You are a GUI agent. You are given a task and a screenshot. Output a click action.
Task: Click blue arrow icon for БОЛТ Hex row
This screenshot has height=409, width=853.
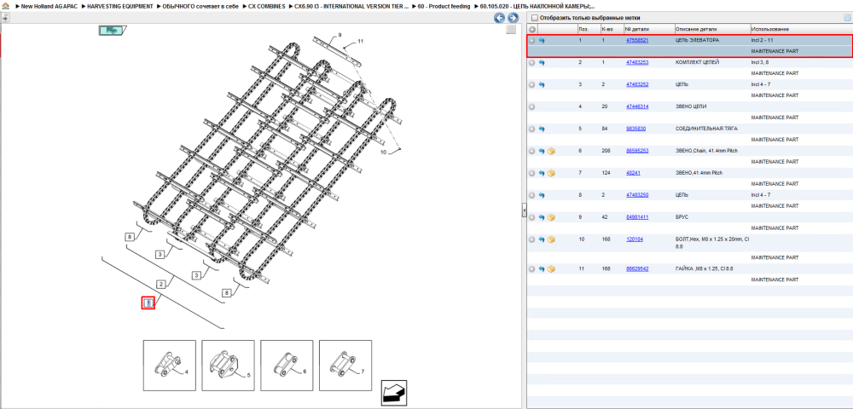(x=542, y=239)
